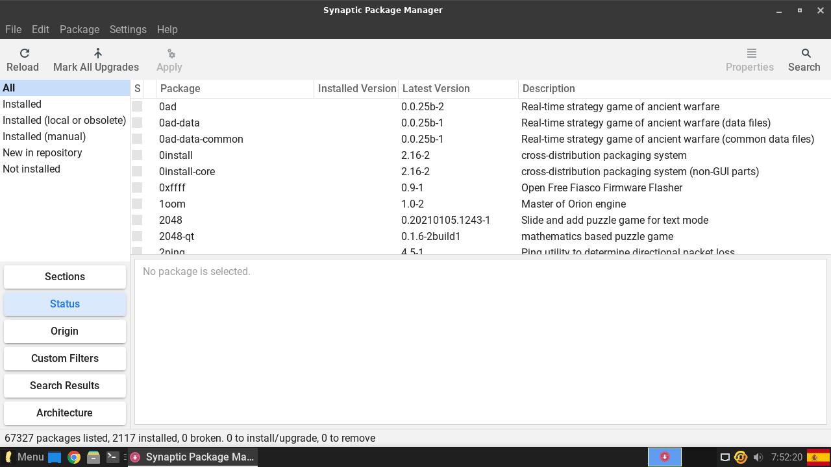Sort by Latest Version column header

[458, 88]
